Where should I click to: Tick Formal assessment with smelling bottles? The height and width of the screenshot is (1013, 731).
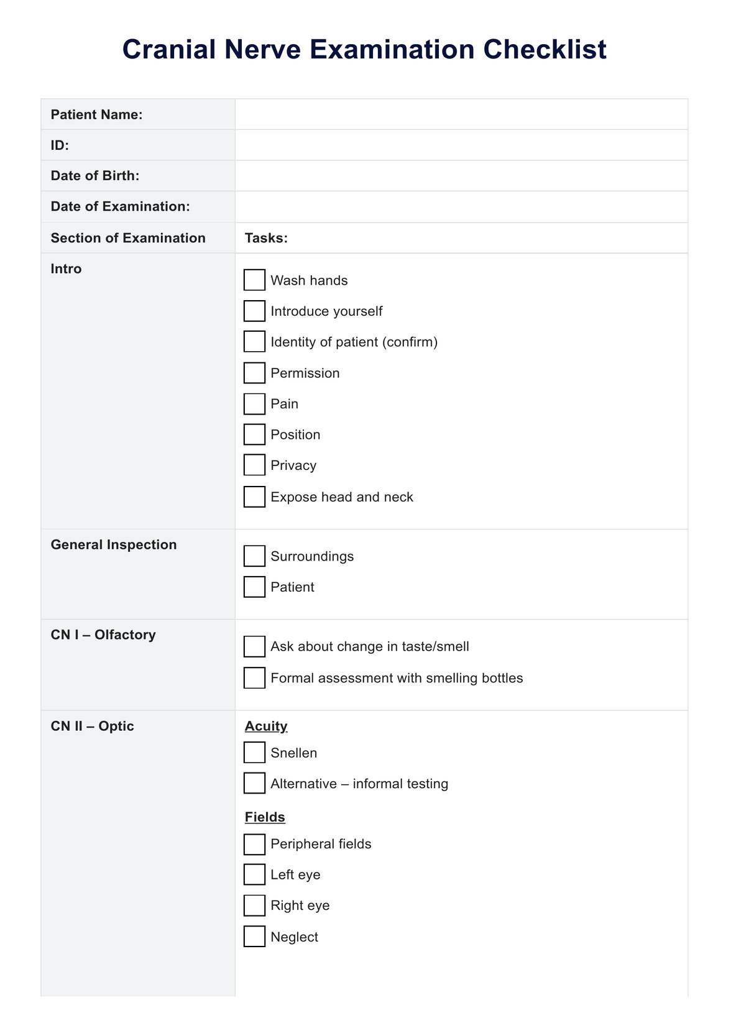pos(254,678)
